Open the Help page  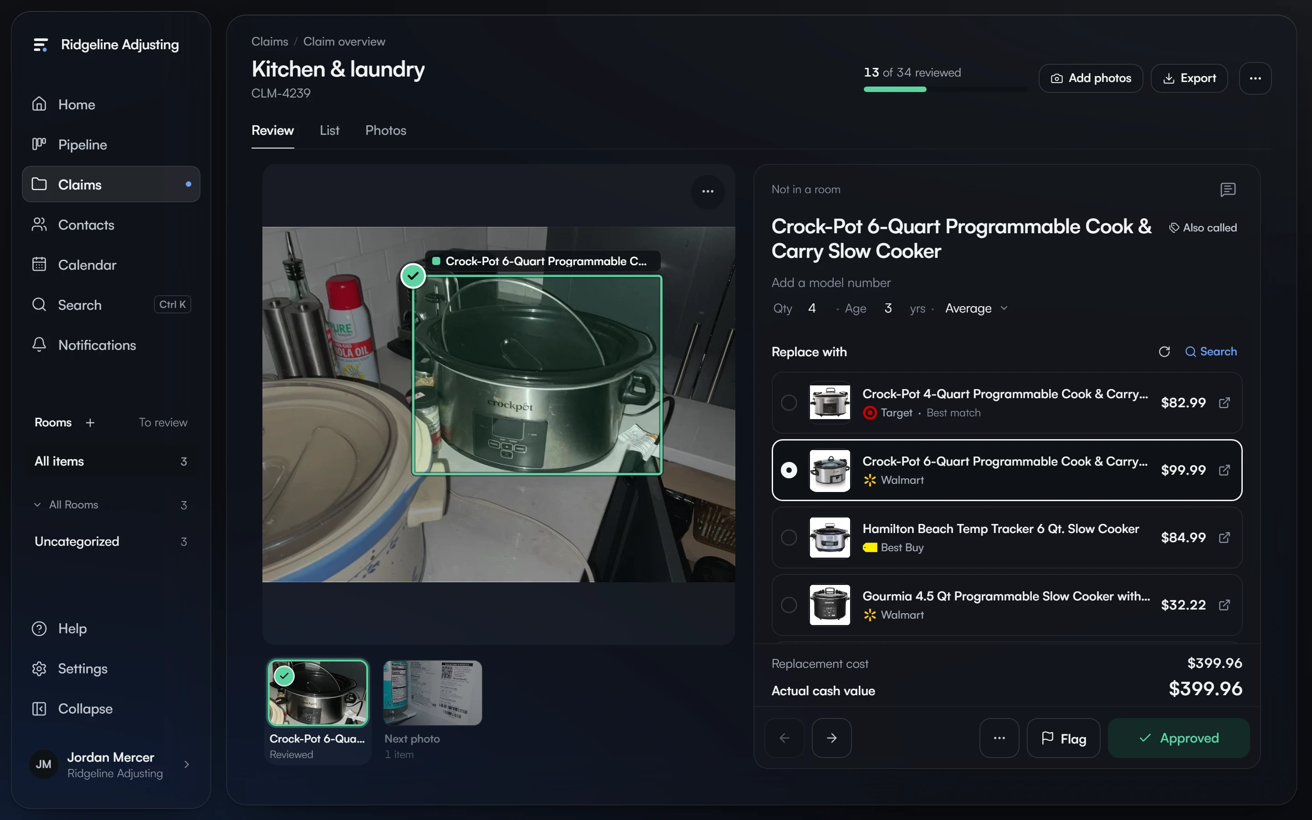(x=111, y=629)
